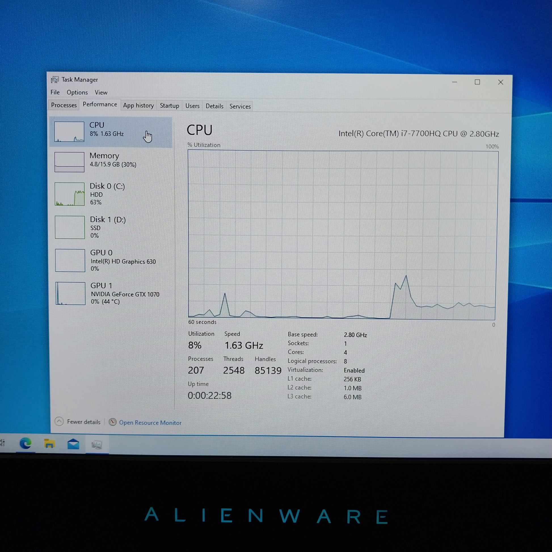Click the % Utilization graph label
Viewport: 552px width, 552px height.
[x=204, y=145]
